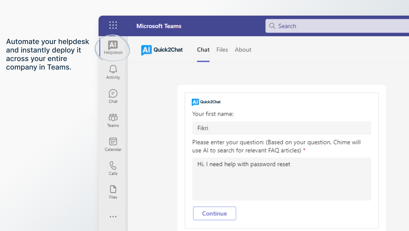Click the first name field containing Fikri

pyautogui.click(x=281, y=128)
